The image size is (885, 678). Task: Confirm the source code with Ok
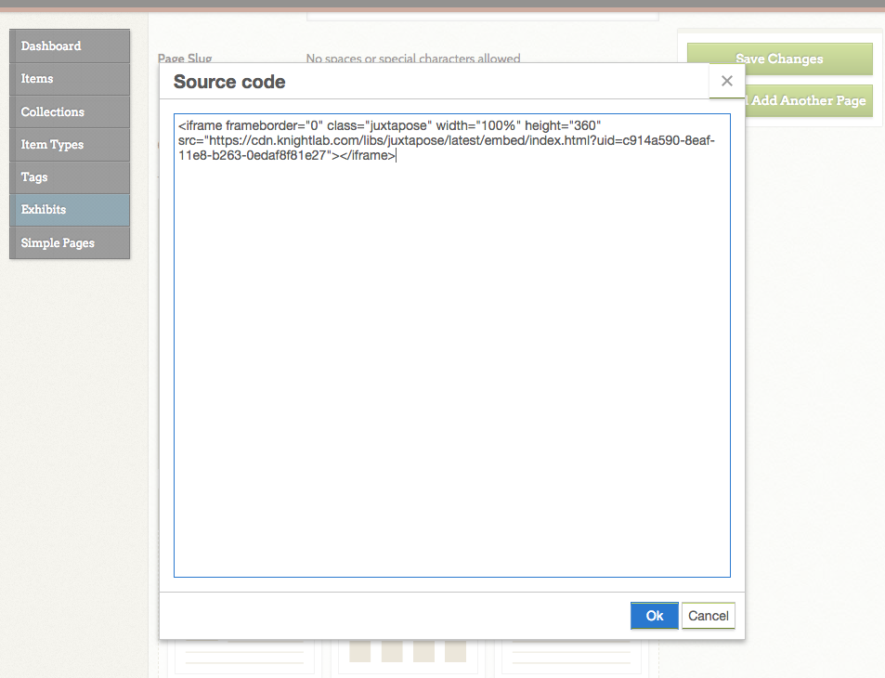655,616
